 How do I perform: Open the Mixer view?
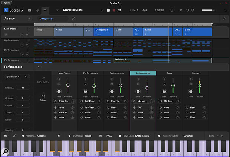43,98
